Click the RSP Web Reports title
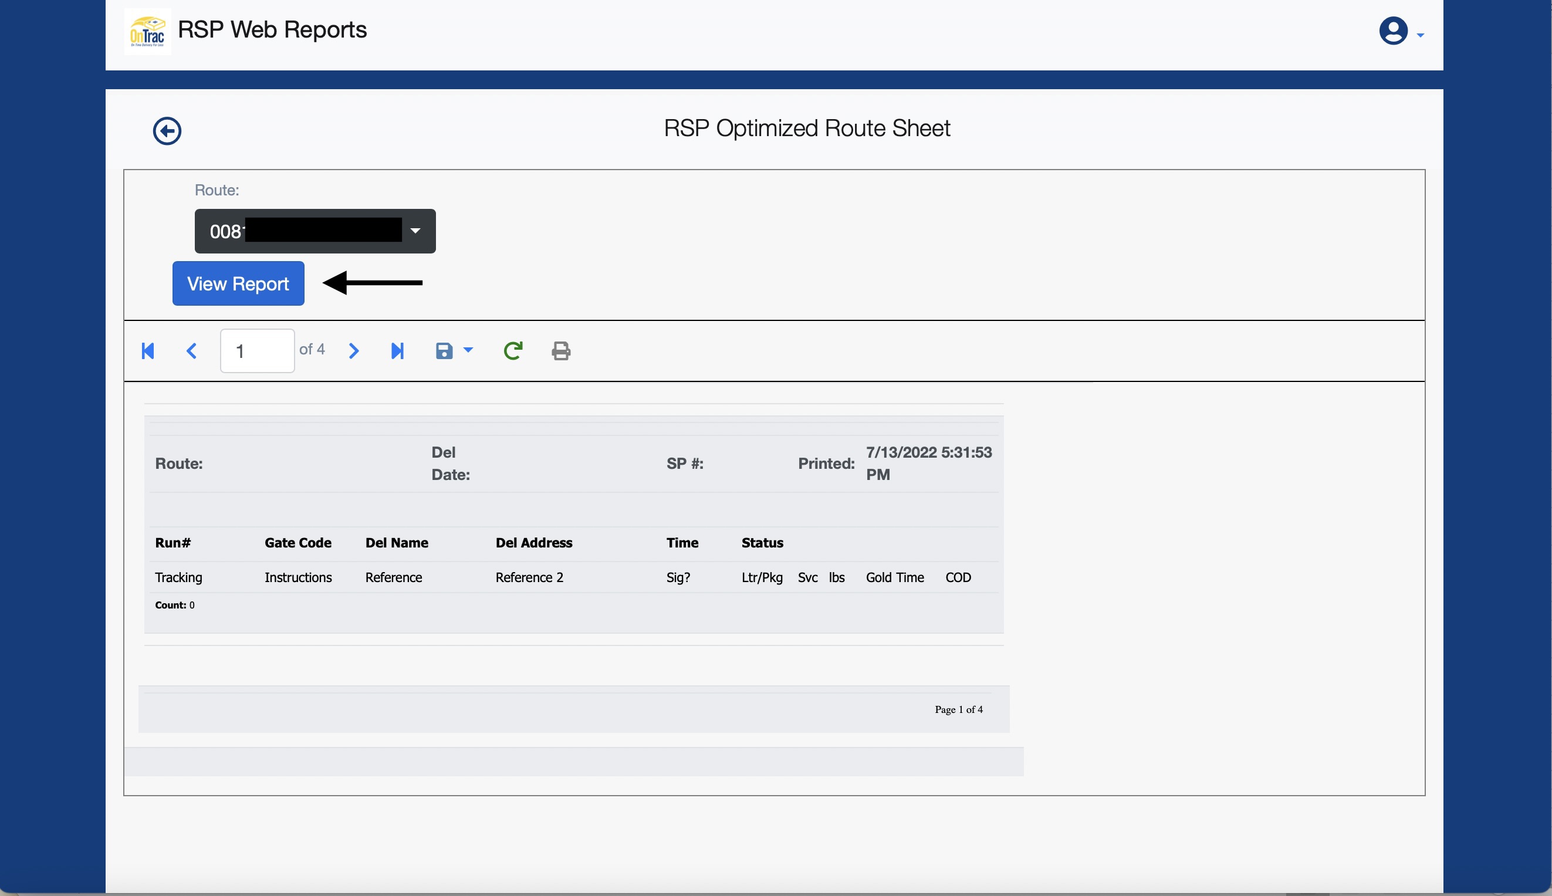 [272, 29]
